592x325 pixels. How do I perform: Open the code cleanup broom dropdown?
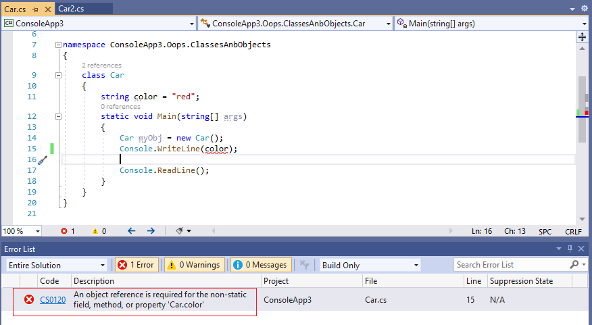(x=184, y=231)
